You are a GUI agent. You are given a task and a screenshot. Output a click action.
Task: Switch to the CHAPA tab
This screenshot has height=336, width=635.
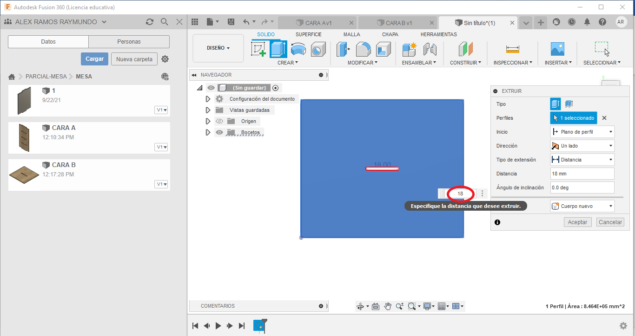pyautogui.click(x=390, y=34)
